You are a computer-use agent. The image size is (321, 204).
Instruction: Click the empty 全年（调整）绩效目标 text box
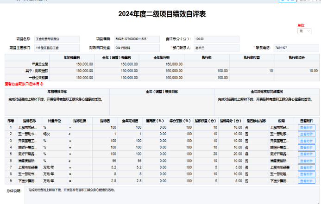click(162, 105)
